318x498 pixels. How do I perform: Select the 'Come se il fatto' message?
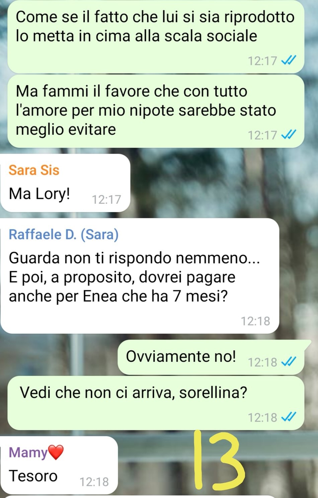coord(156,36)
